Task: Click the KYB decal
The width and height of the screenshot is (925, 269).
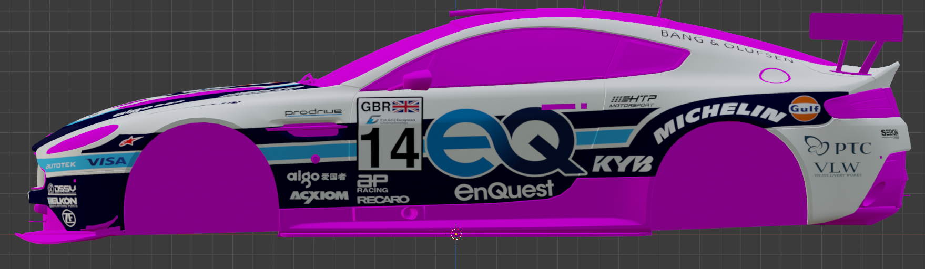Action: 623,164
